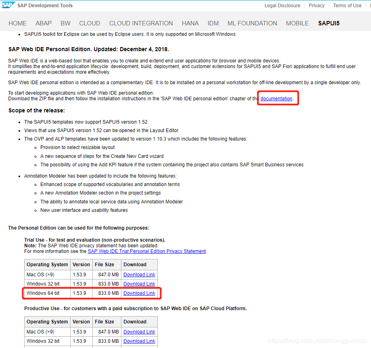This screenshot has height=348, width=371.
Task: Click the Trial Use 'Mac OS (>9)' cell
Action: pos(47,275)
